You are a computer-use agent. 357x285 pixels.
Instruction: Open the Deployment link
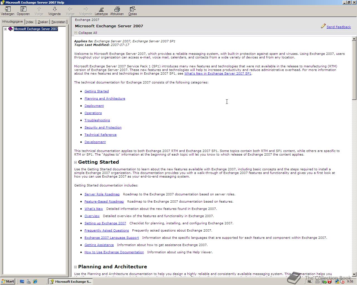[x=94, y=106]
